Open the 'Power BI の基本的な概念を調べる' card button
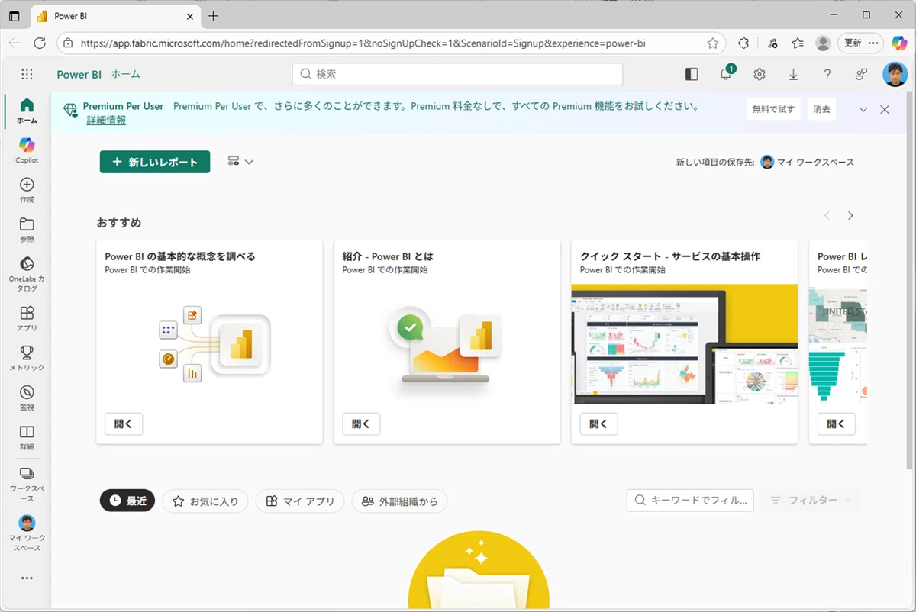 124,424
